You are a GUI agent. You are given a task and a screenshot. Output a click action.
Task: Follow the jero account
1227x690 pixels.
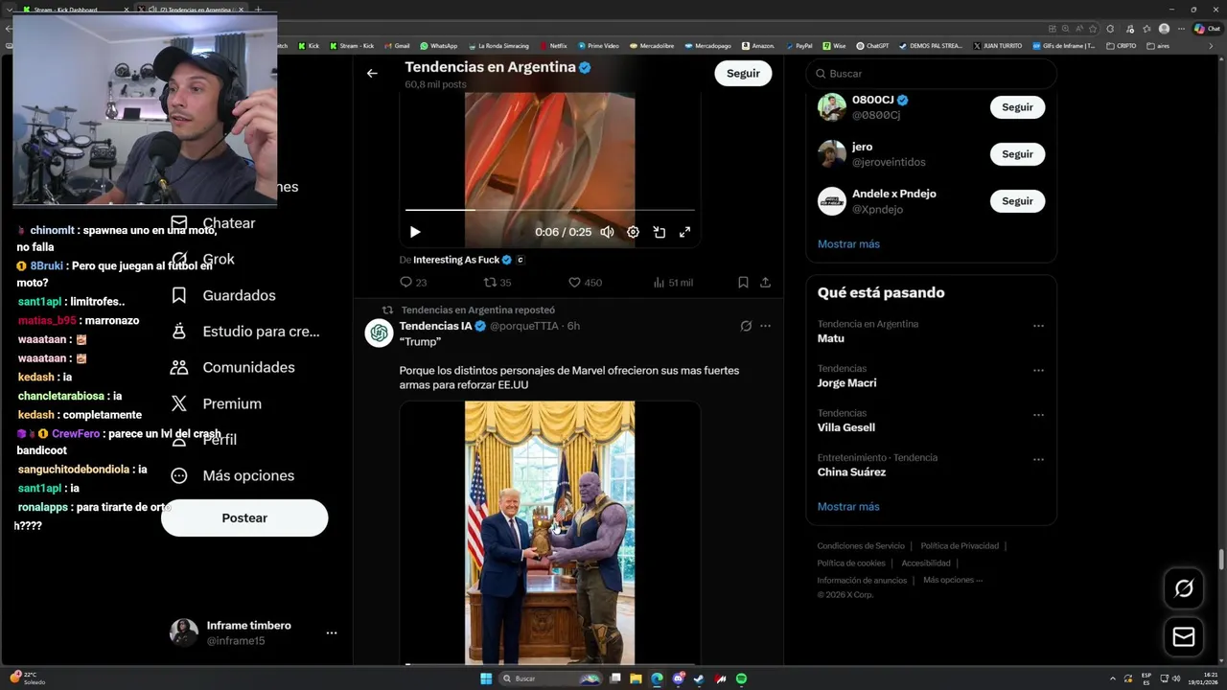[1017, 154]
